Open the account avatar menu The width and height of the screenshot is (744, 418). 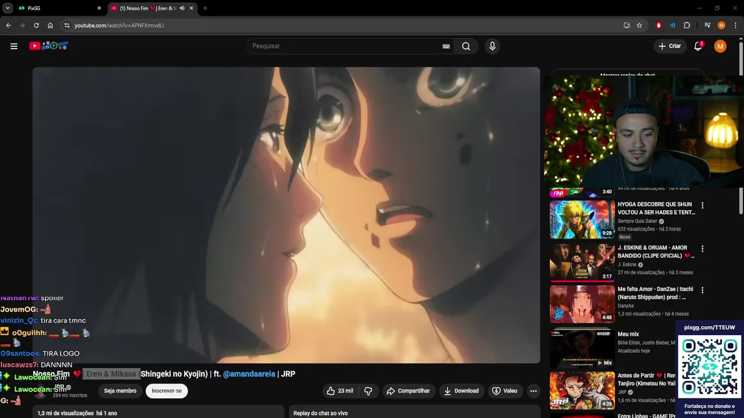[x=720, y=46]
